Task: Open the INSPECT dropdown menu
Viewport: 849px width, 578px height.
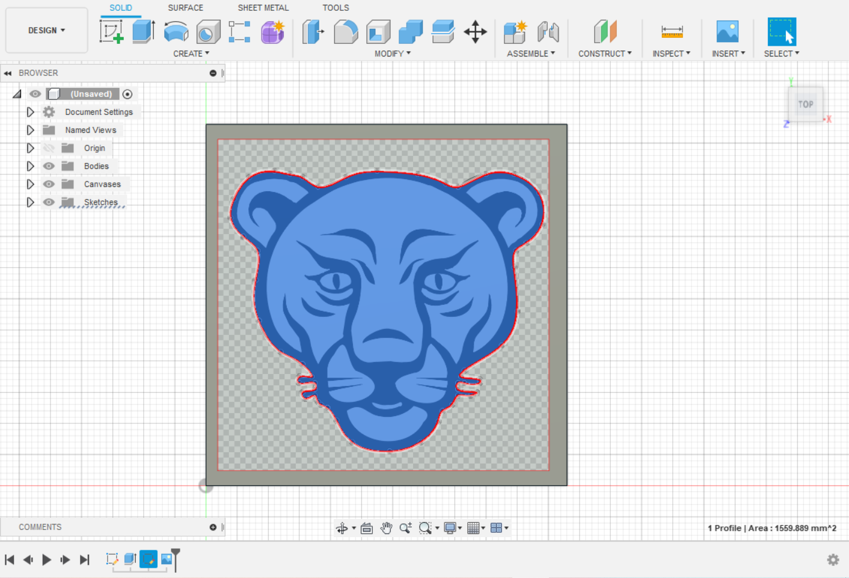Action: (672, 54)
